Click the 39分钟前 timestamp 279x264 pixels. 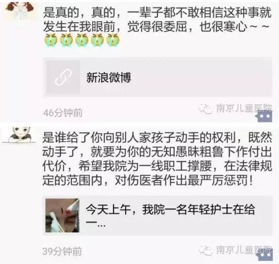point(62,251)
